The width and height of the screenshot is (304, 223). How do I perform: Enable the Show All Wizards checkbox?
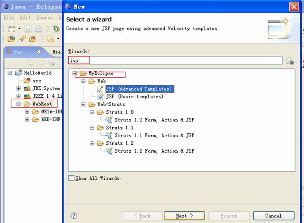click(x=72, y=178)
